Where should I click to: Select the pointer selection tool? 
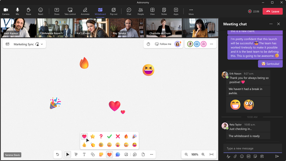tap(68, 154)
